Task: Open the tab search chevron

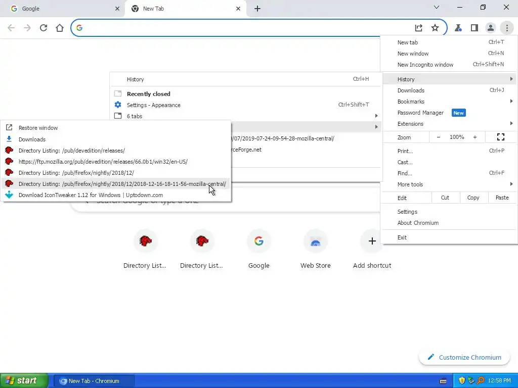Action: [x=437, y=7]
